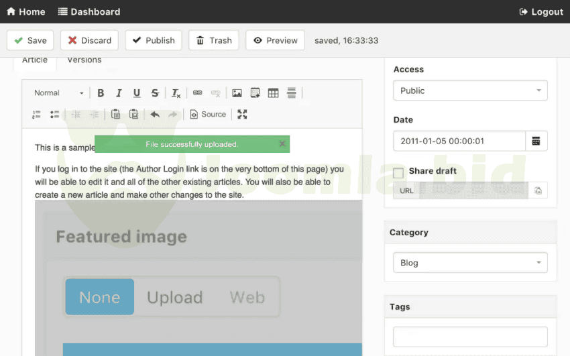Dismiss the file uploaded notification
Image resolution: width=570 pixels, height=356 pixels.
[x=282, y=143]
